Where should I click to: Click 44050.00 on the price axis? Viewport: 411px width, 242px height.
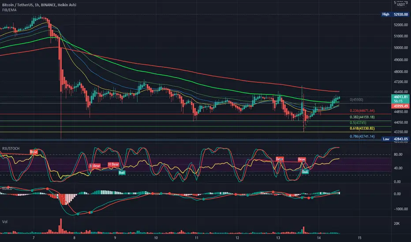click(x=401, y=122)
